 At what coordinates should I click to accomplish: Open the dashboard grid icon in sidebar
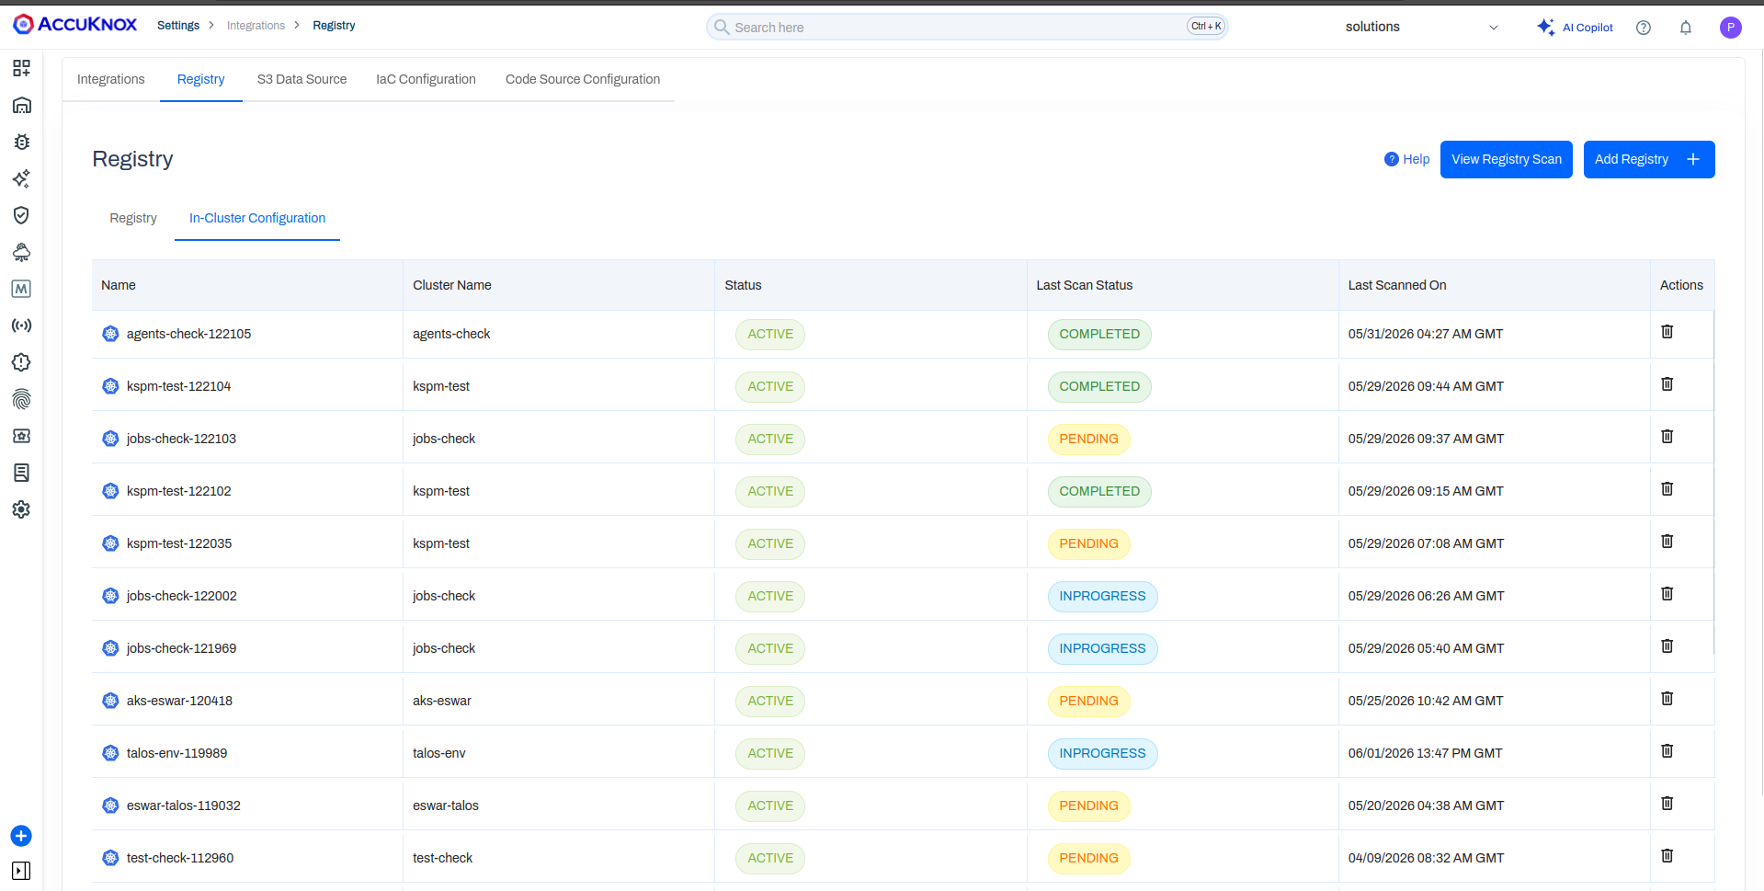pos(21,68)
